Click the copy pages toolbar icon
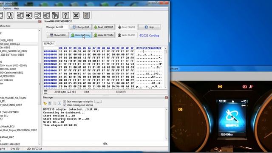 click(x=10, y=15)
